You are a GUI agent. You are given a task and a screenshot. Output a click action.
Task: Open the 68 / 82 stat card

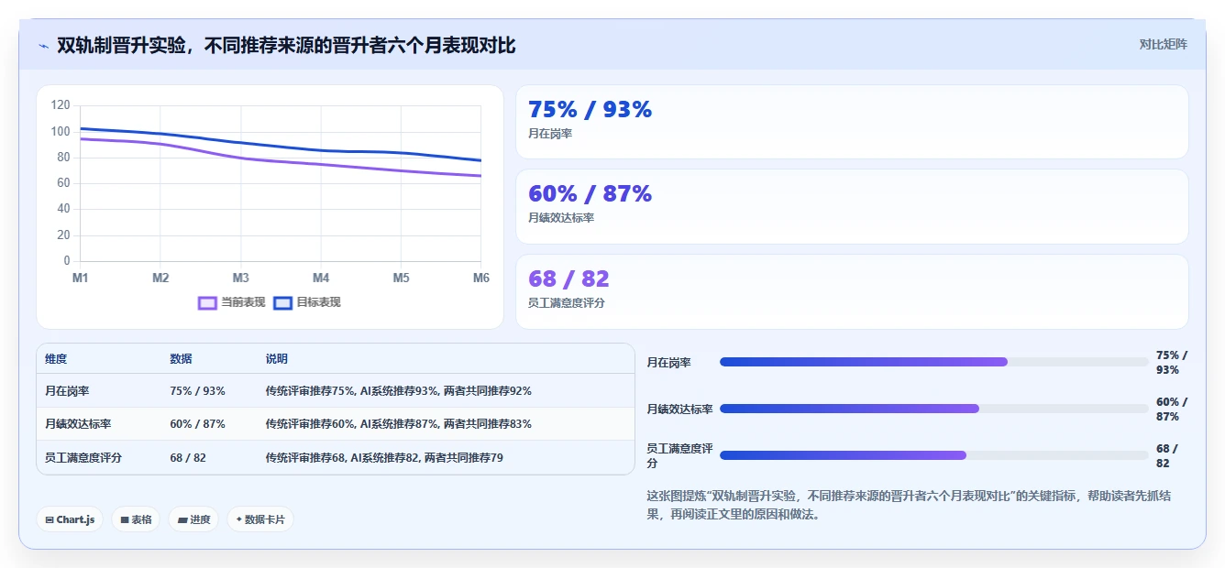pyautogui.click(x=852, y=291)
